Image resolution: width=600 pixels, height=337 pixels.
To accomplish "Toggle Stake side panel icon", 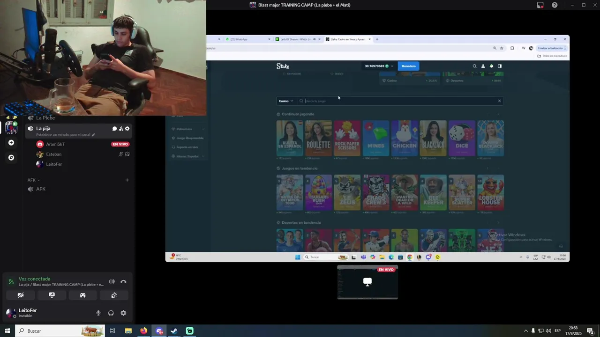I will coord(500,66).
